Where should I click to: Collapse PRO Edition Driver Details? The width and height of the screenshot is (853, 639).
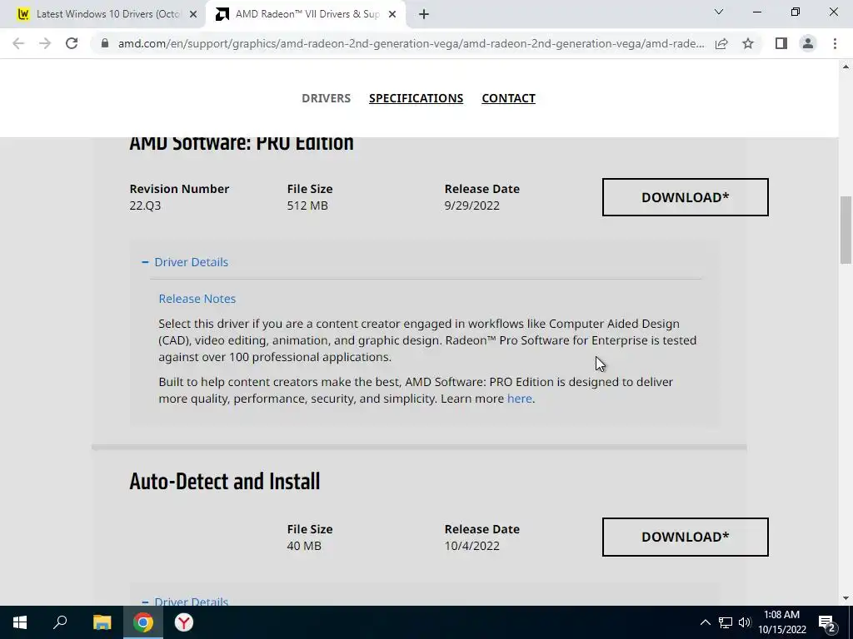click(x=185, y=262)
